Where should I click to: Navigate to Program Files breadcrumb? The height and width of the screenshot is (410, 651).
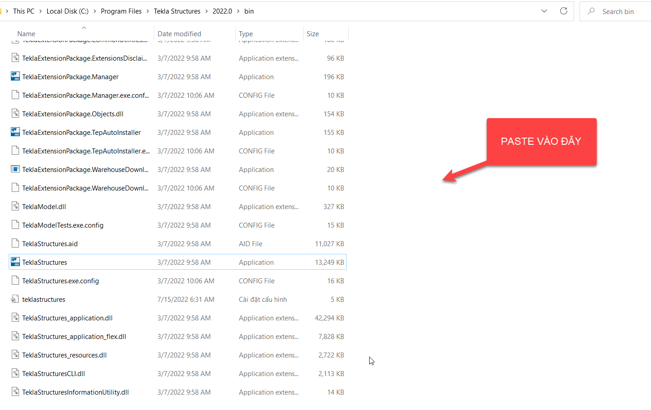click(121, 11)
